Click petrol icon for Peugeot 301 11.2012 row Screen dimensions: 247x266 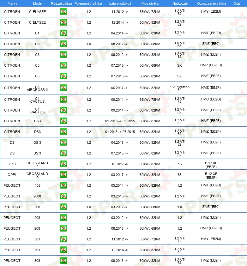[x=63, y=239]
